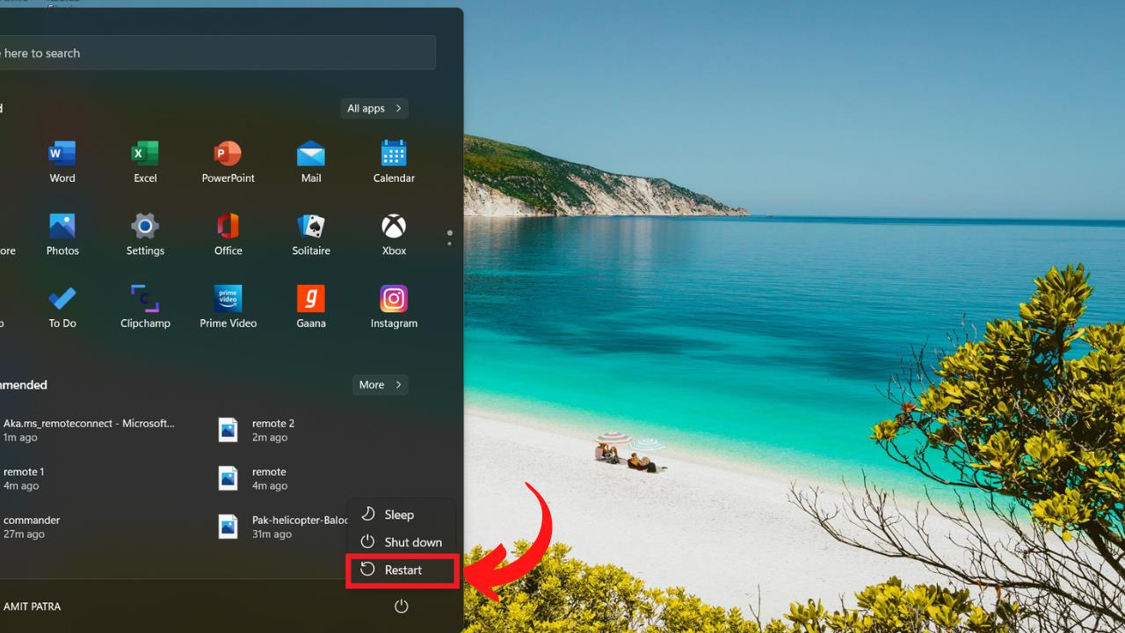
Task: Open the Settings gear app
Action: tap(145, 235)
